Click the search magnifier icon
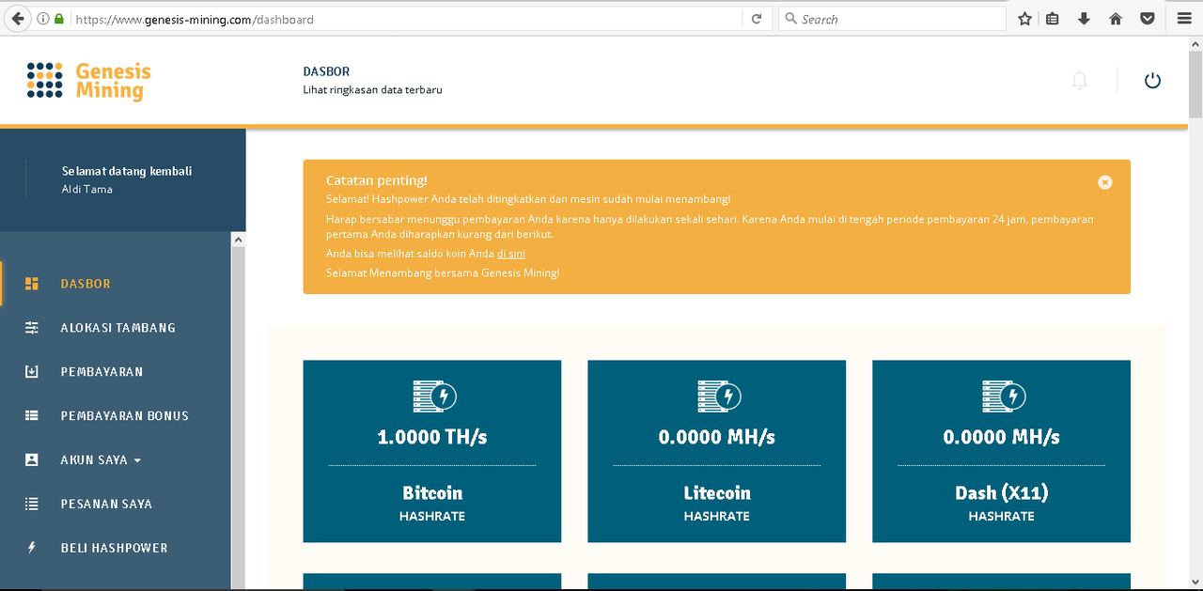Screen dimensions: 1203x591 (791, 19)
